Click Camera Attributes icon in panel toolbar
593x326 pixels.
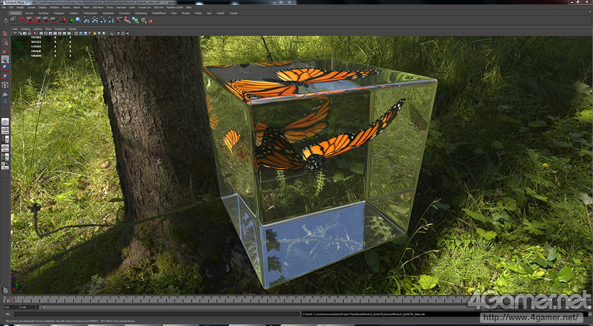pyautogui.click(x=20, y=33)
